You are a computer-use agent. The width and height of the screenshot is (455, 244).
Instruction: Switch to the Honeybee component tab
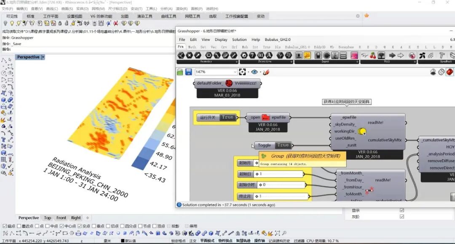tap(346, 47)
